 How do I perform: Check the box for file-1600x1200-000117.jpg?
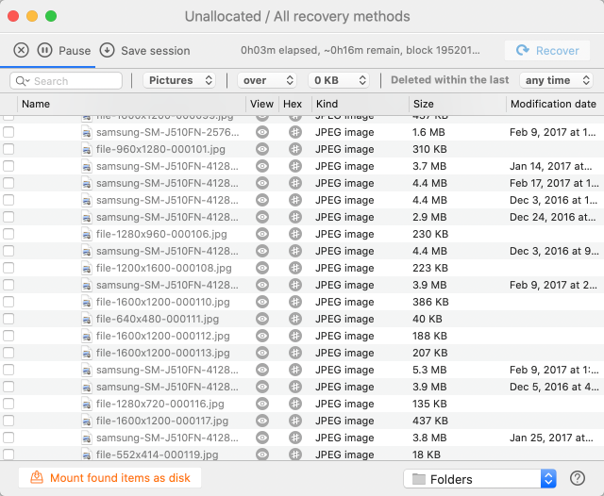[8, 421]
